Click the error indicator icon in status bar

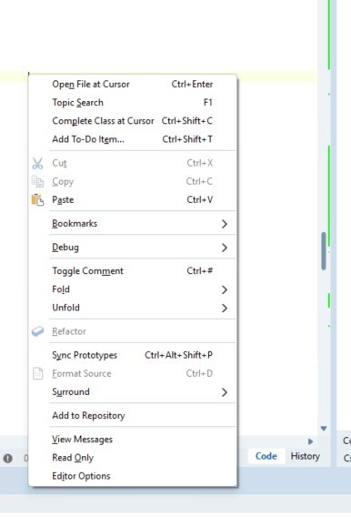point(8,459)
